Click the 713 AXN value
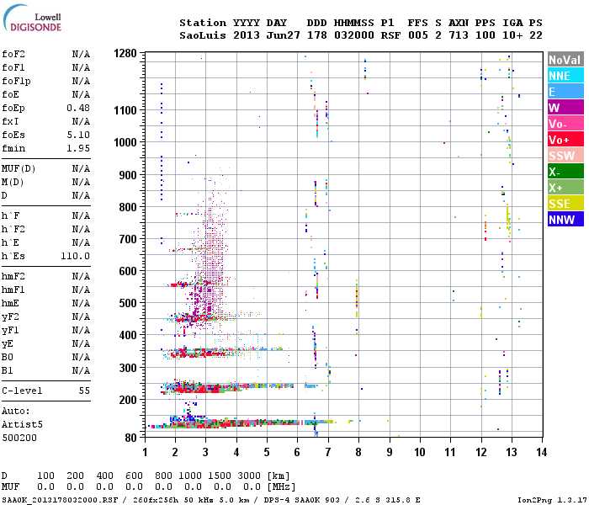589x505 pixels. pos(459,35)
